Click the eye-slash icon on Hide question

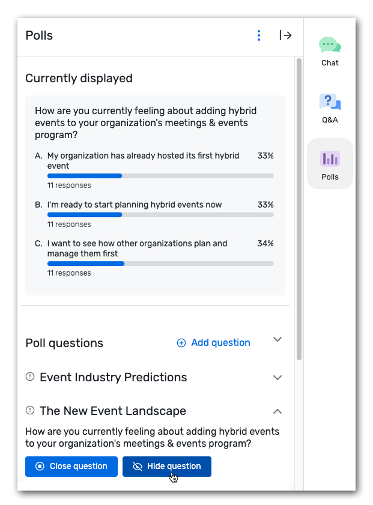coord(136,467)
